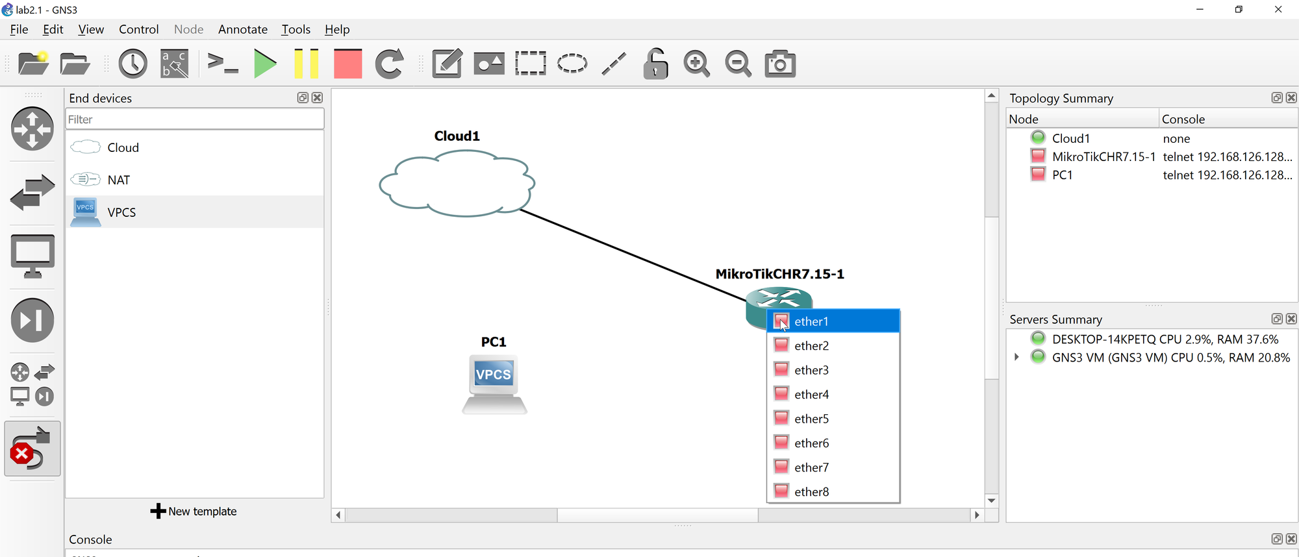Choose ether2 interface in port list
1299x557 pixels.
833,345
